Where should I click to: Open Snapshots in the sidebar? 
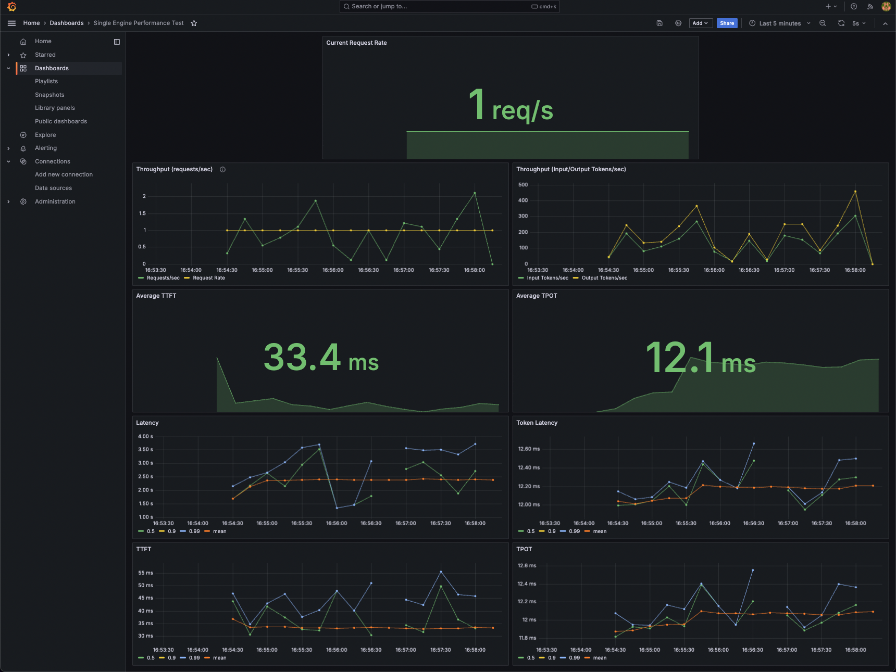point(49,95)
